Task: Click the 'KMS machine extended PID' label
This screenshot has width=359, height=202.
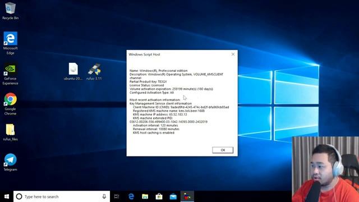Action: click(153, 118)
